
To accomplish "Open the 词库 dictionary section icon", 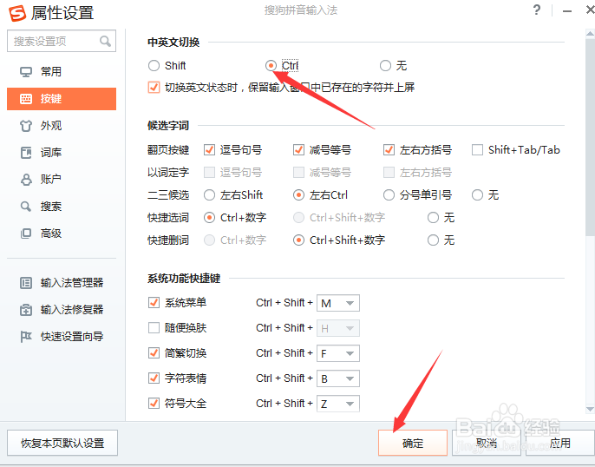I will point(26,153).
